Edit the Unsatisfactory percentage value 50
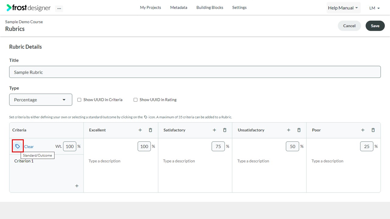The image size is (390, 219). 292,146
